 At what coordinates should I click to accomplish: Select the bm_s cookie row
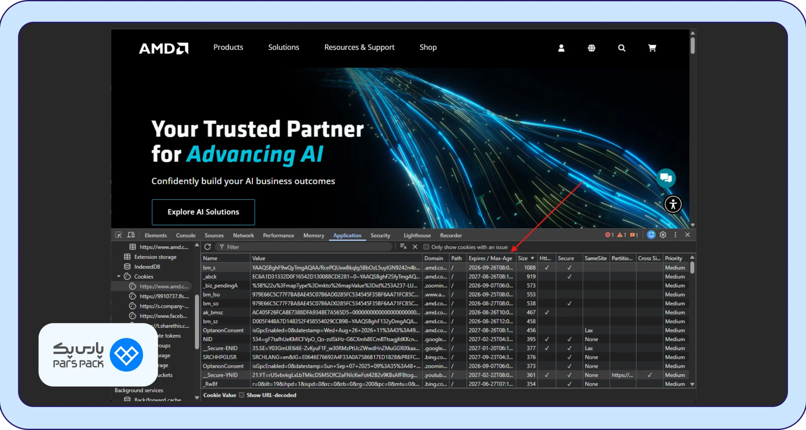click(445, 268)
